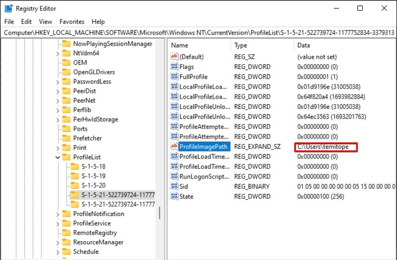
Task: Expand the Print registry key
Action: [x=57, y=148]
